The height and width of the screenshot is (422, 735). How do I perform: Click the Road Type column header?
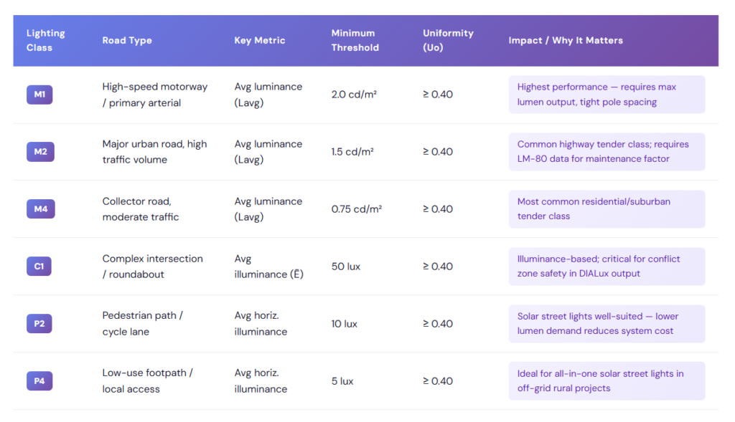click(x=127, y=40)
